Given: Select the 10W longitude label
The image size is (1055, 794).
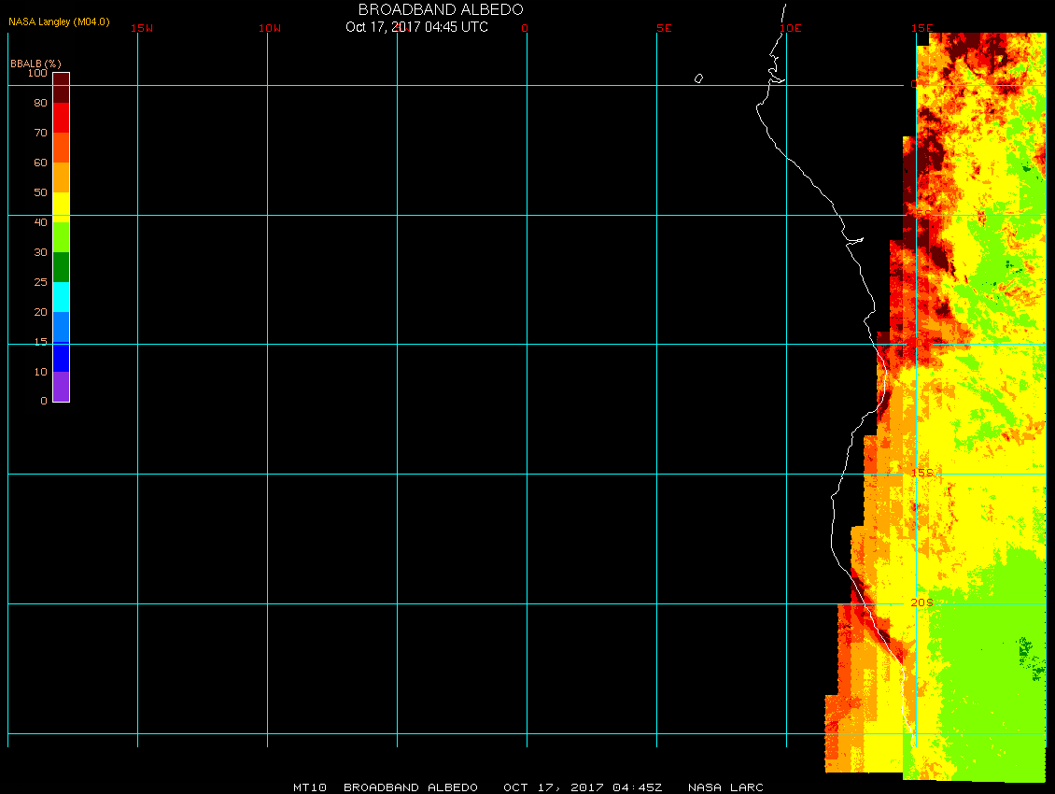Looking at the screenshot, I should pyautogui.click(x=270, y=28).
